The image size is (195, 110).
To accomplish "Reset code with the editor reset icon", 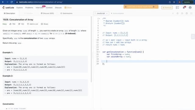I will pos(182,13).
